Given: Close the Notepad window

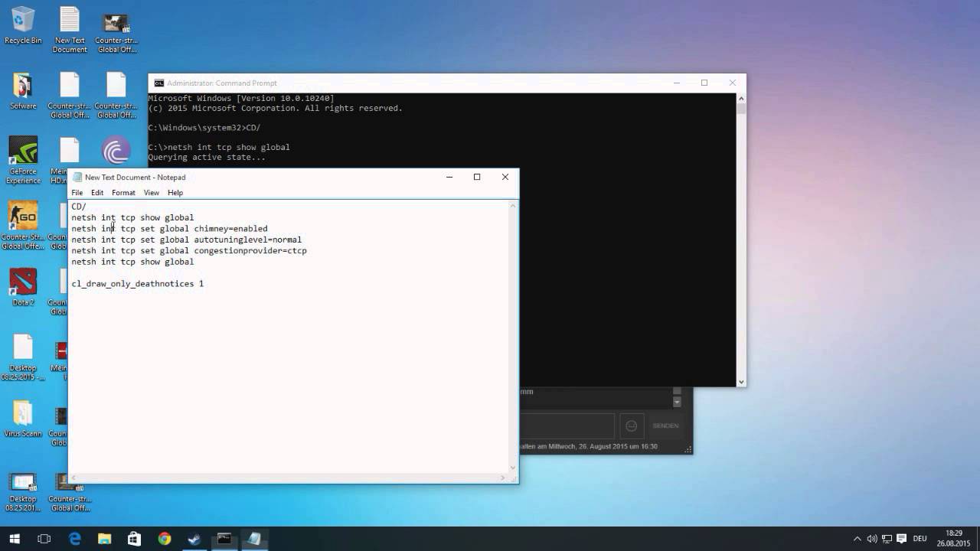Looking at the screenshot, I should tap(505, 177).
